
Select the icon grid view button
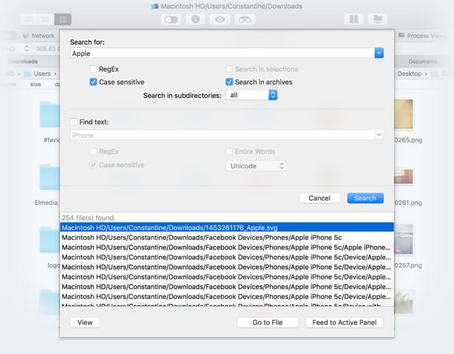tap(63, 20)
